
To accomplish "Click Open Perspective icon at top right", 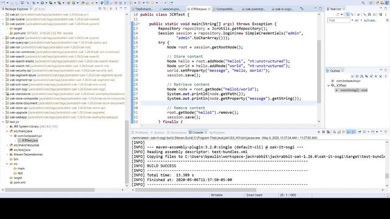I will (371, 2).
